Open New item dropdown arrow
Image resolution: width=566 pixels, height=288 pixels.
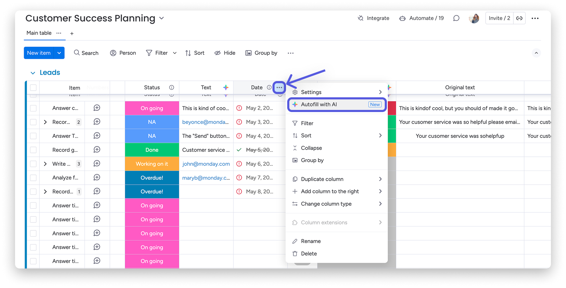[59, 53]
